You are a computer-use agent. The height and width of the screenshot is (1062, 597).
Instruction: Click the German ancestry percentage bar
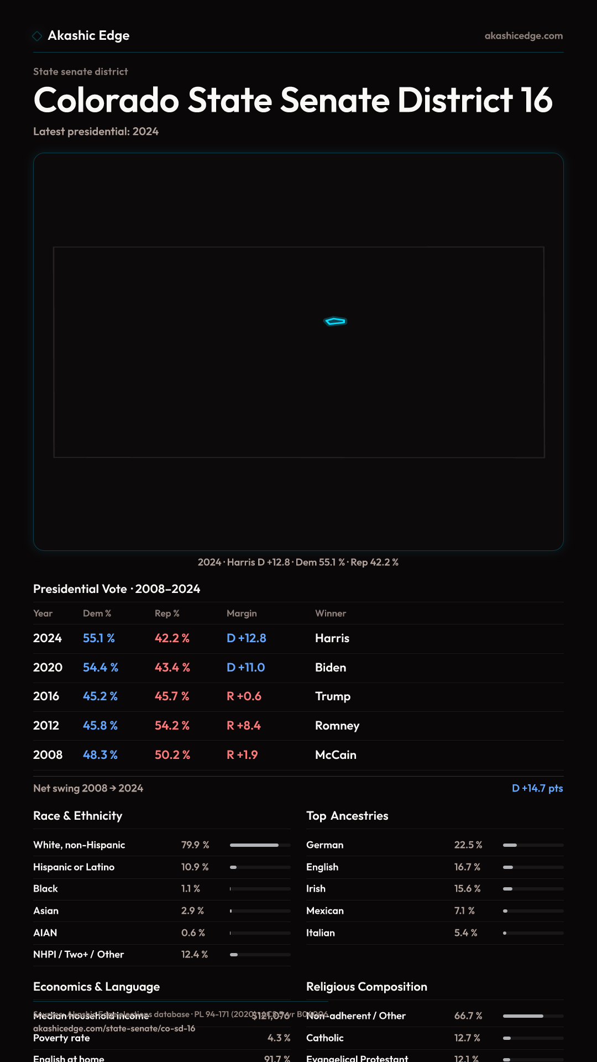click(533, 845)
